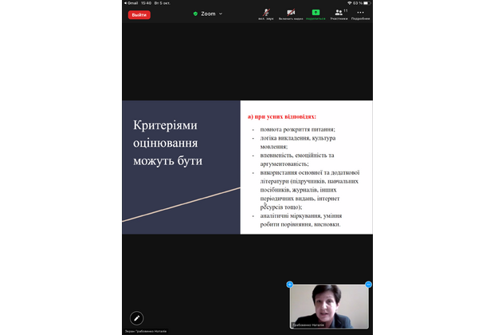Tap the red Выйти leave button
Viewport: 494px width, 335px height.
tap(139, 14)
